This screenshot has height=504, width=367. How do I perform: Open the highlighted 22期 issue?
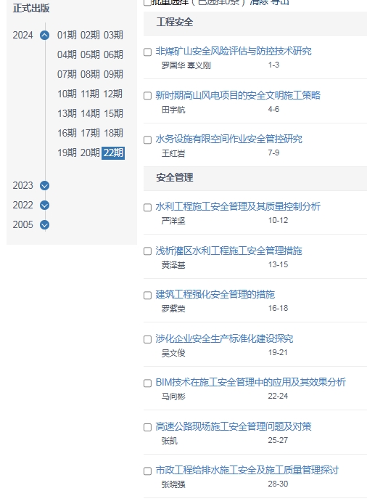[113, 153]
